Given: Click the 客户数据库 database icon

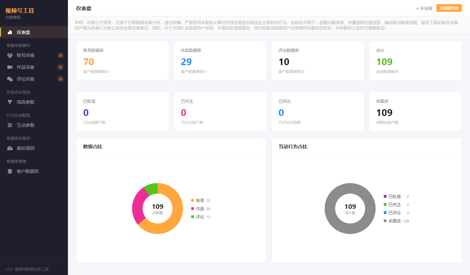Looking at the screenshot, I should pos(10,171).
